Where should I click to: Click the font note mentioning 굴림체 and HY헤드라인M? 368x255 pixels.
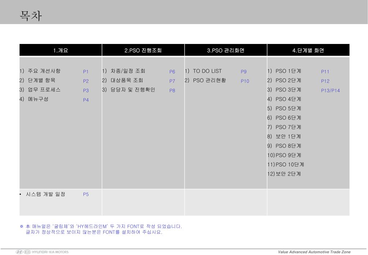(101, 226)
